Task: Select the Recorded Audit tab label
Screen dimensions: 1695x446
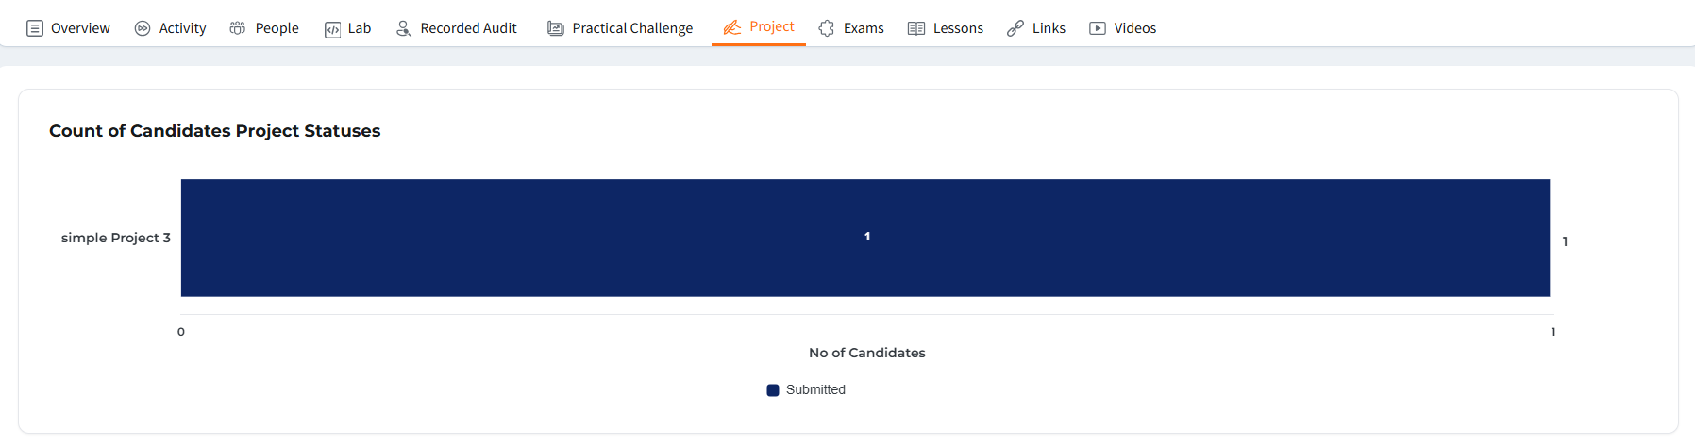Action: 468,28
